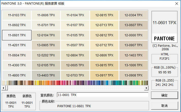
Task: Click the scrollbar left arrow
Action: pos(3,88)
